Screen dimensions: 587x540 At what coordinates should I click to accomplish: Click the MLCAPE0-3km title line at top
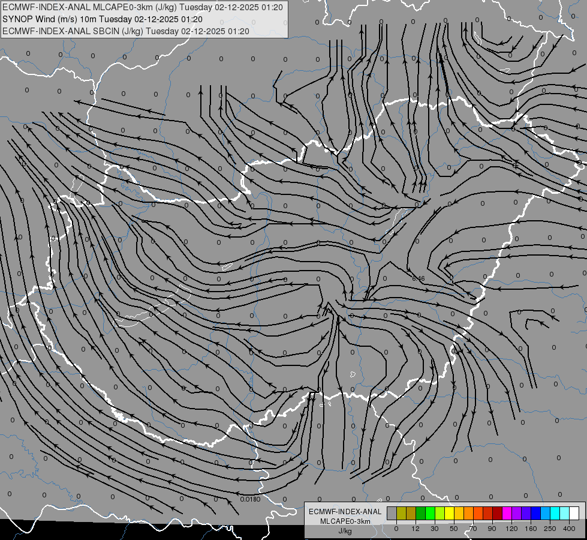[142, 7]
